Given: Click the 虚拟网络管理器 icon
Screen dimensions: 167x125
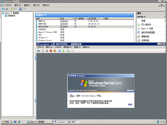Looking at the screenshot, I should pos(139,32).
